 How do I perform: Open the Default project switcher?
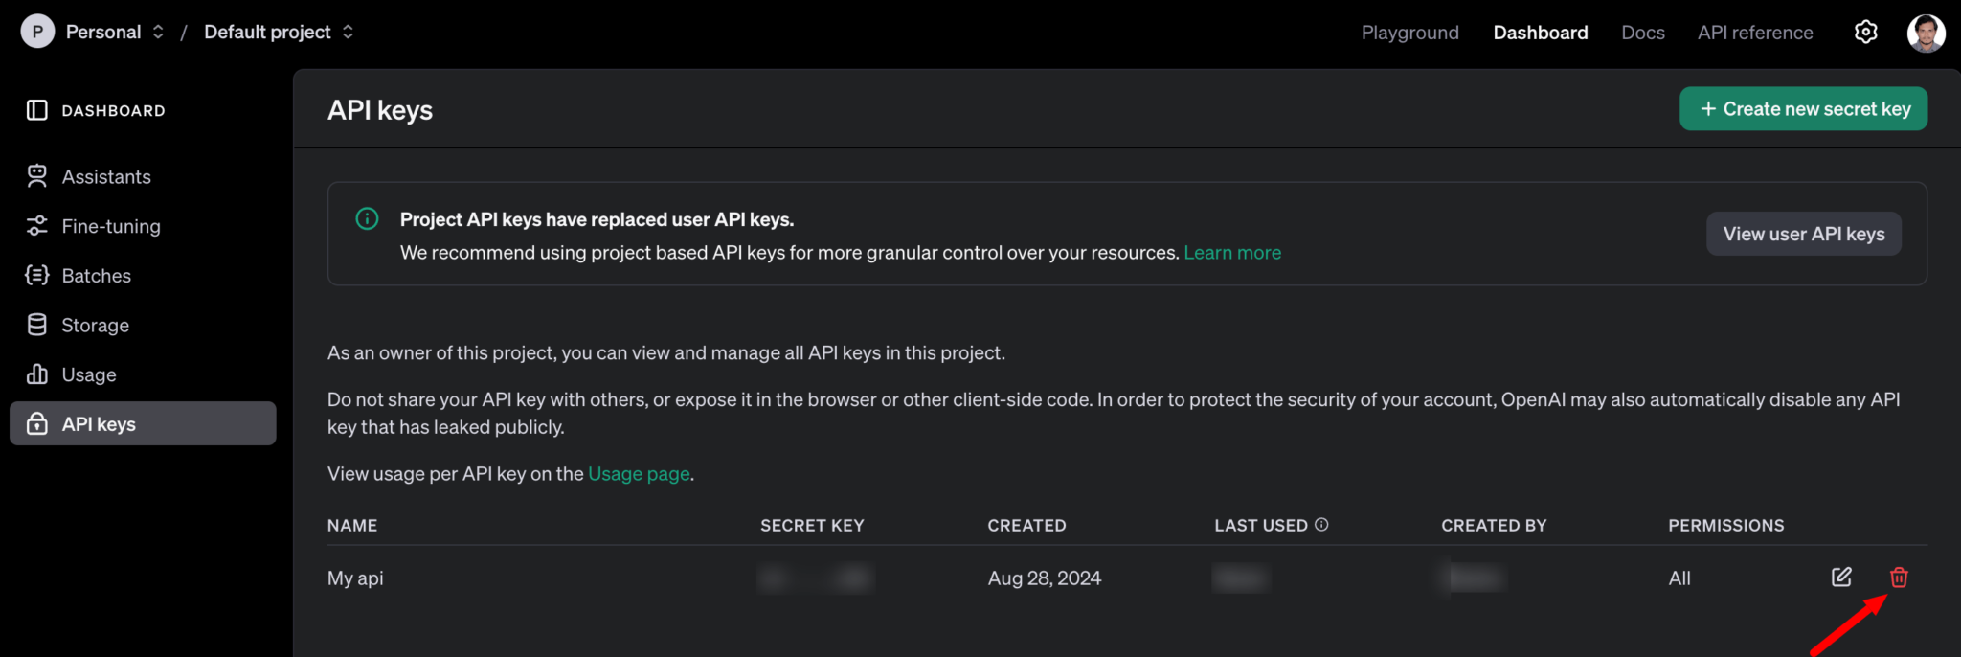279,32
